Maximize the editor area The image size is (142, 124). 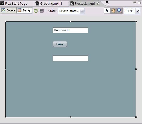coord(139,3)
